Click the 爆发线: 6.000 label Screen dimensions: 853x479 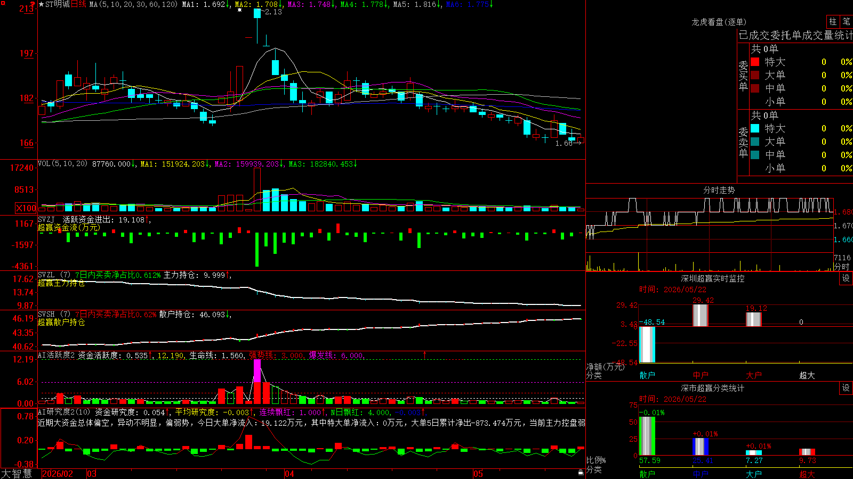[x=336, y=355]
